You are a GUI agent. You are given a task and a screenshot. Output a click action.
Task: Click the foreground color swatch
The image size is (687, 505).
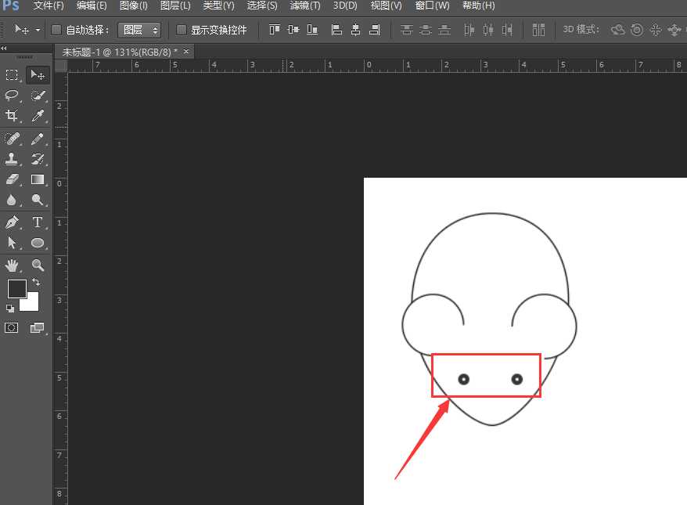tap(16, 288)
